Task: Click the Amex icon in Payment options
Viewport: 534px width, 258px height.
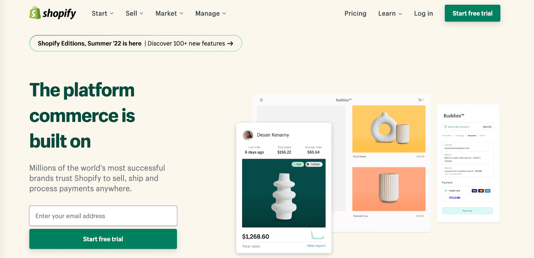Action: pos(488,191)
